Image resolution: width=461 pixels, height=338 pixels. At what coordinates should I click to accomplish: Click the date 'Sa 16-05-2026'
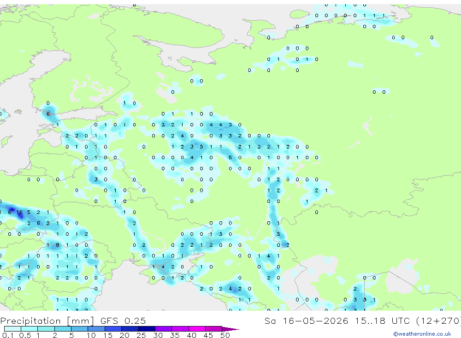coord(307,320)
